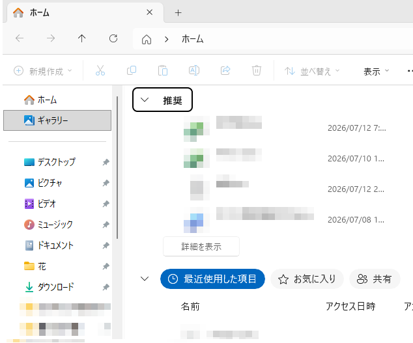This screenshot has width=413, height=343.
Task: Click pin icon next to ビデオ
Action: (x=106, y=204)
